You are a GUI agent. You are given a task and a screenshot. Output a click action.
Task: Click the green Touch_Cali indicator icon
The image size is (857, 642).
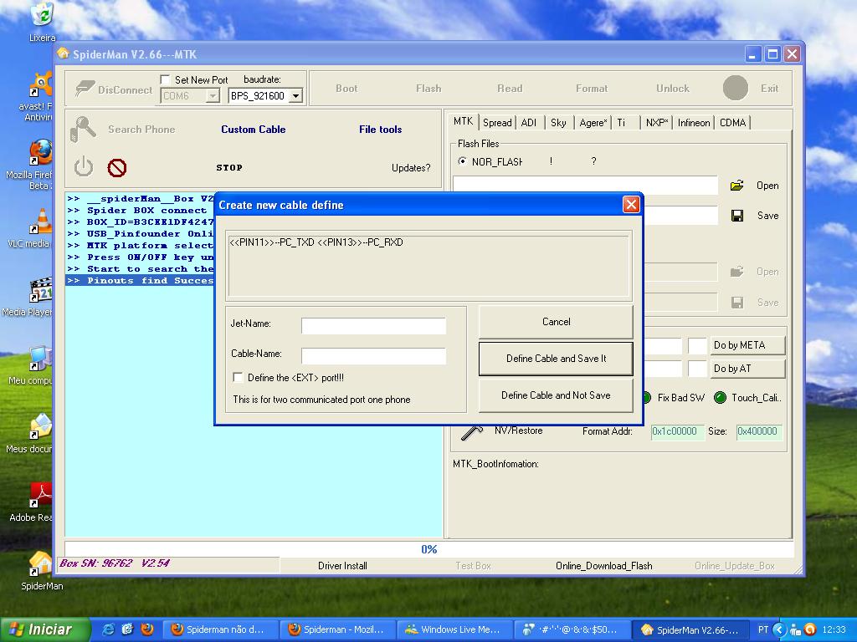721,397
